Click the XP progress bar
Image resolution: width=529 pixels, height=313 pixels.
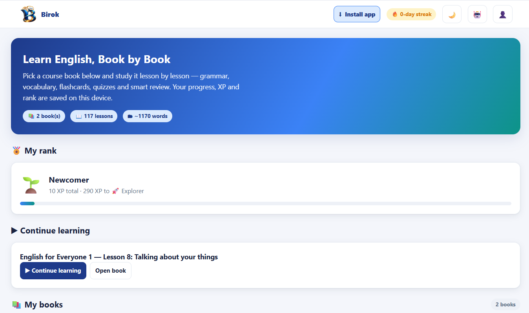(x=266, y=203)
